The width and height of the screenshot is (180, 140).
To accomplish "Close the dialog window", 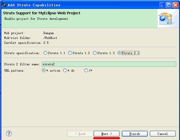I will pyautogui.click(x=175, y=5).
